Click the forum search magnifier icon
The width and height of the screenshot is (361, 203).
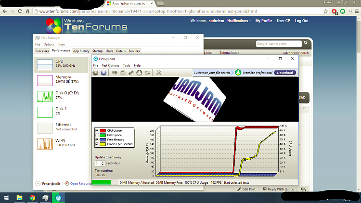point(306,43)
